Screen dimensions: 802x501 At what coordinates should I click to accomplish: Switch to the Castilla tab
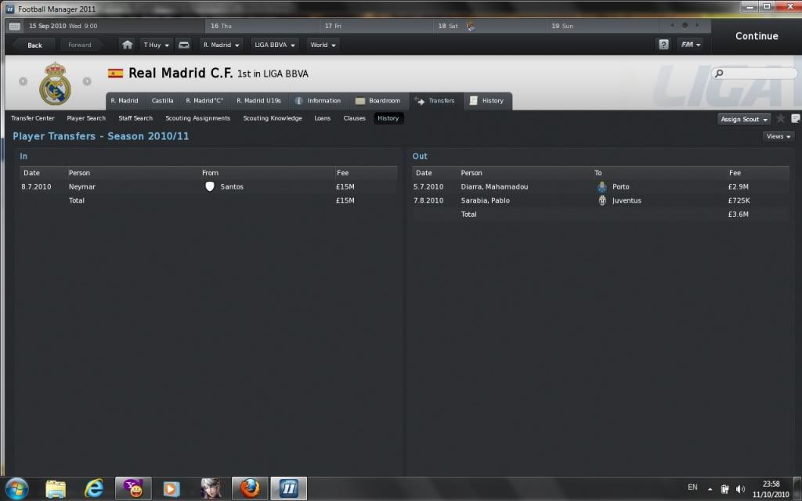point(162,101)
